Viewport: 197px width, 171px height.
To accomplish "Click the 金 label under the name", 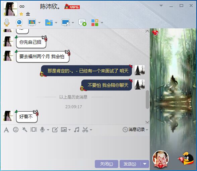I will point(28,14).
